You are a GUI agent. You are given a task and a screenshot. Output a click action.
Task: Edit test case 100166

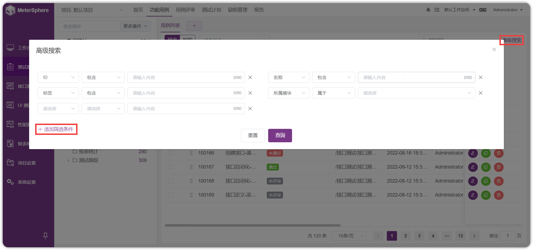(x=473, y=153)
